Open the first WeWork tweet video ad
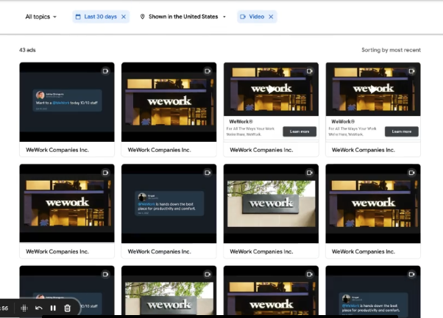Viewport: 443px width, 318px height. pos(67,101)
